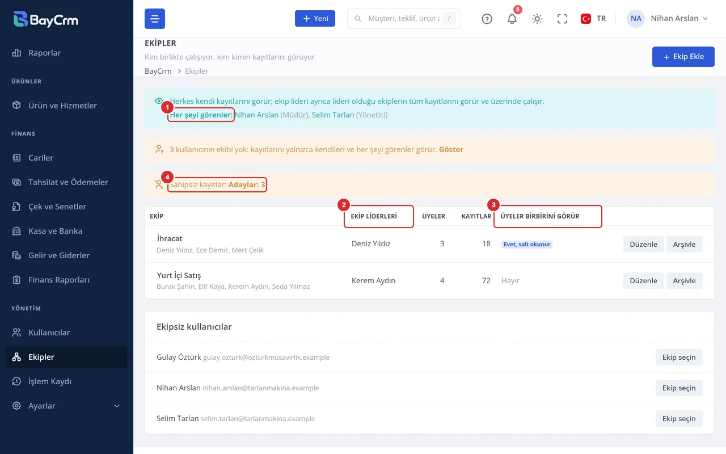Click the Turkish flag language icon
This screenshot has height=454, width=726.
tap(586, 19)
